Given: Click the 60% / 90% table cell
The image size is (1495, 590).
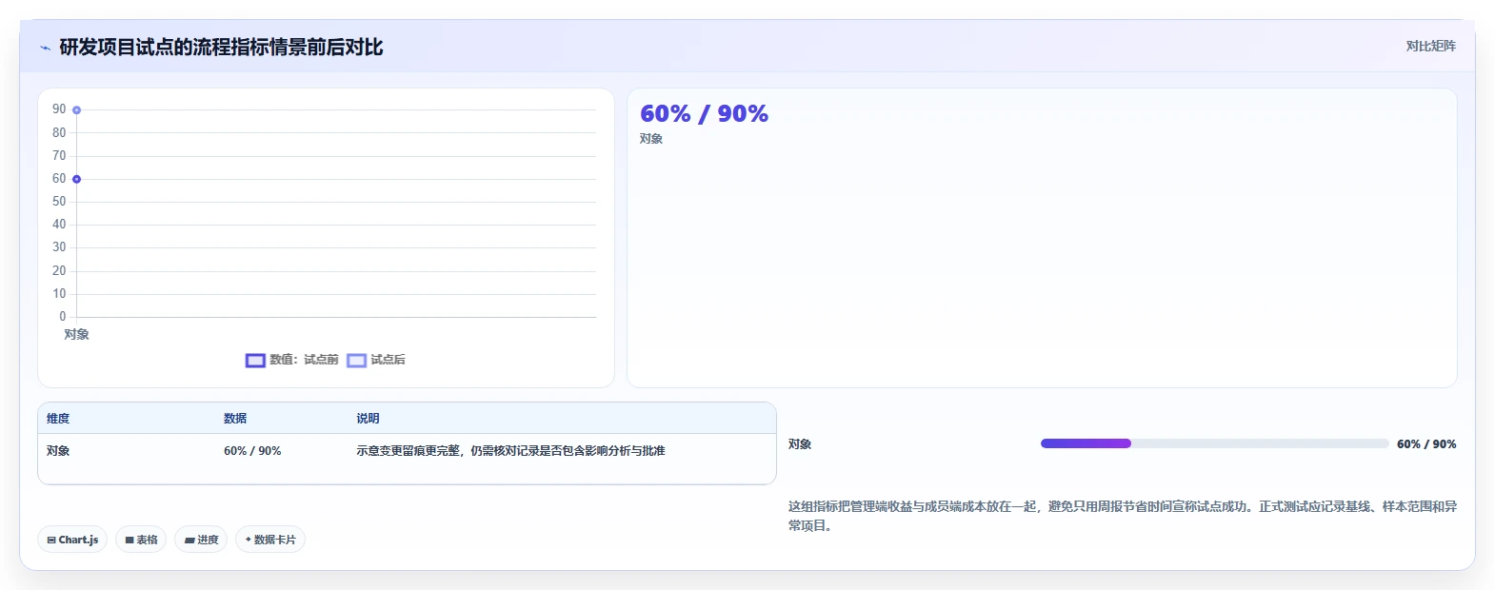Looking at the screenshot, I should pyautogui.click(x=252, y=451).
